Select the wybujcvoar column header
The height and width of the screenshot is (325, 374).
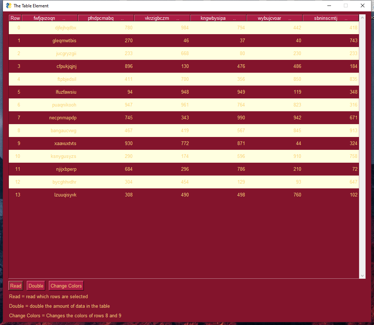[274, 18]
